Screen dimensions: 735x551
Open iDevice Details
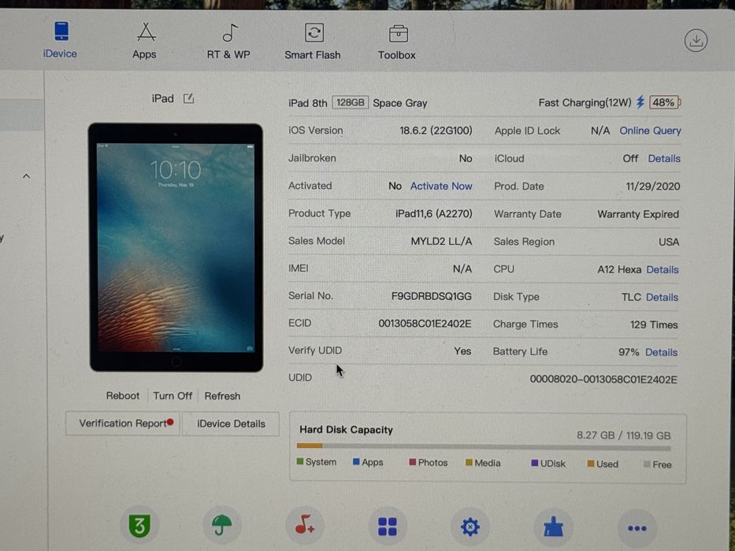[231, 423]
